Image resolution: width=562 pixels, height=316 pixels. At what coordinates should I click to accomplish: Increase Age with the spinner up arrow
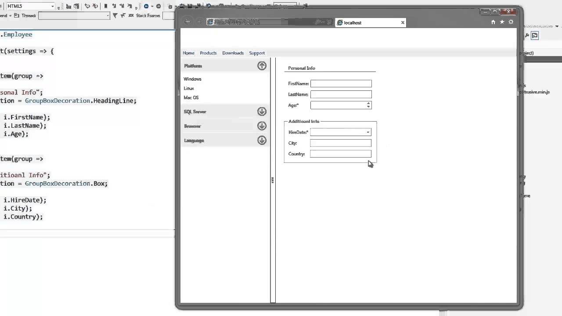pos(368,103)
